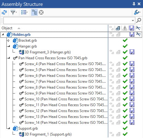The height and width of the screenshot is (138, 143).
Task: Click the scissors column header icon
Action: coord(138,28)
